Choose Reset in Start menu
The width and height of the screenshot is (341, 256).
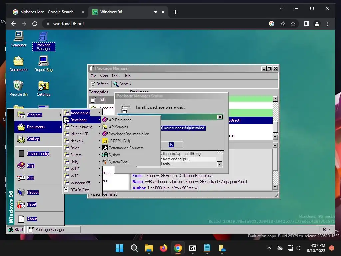[x=39, y=204]
